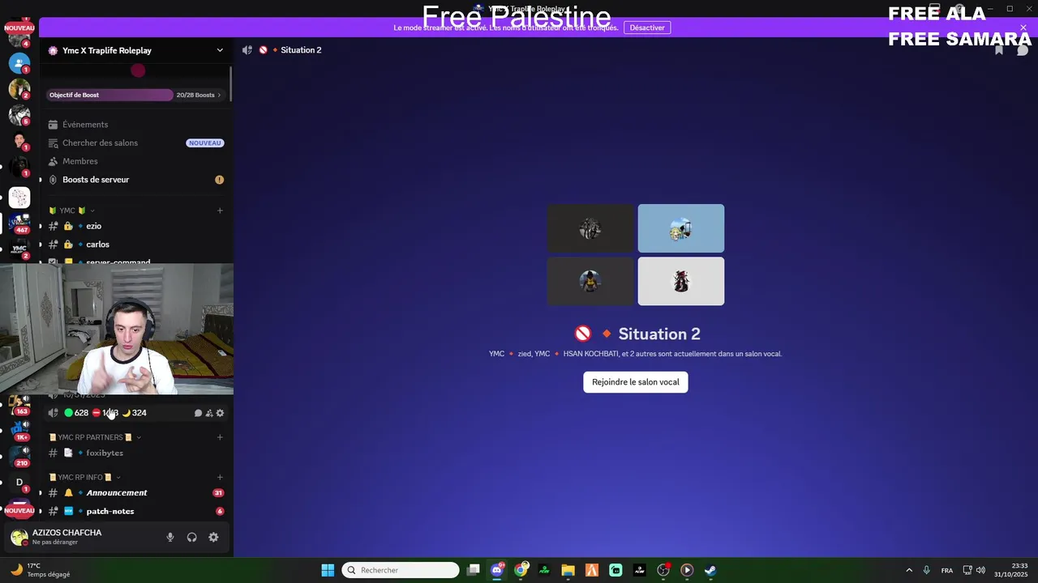Open Ymc X Traplife Roleplay server dropdown

(219, 50)
